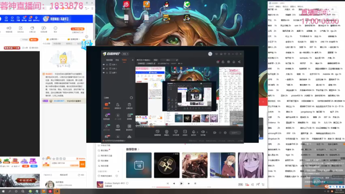The width and height of the screenshot is (345, 194).
Task: Open the 主播周榜 ranking link
Action: click(53, 39)
